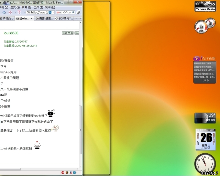Click the calendar gadget showing 26
220x176 pixels.
206,140
